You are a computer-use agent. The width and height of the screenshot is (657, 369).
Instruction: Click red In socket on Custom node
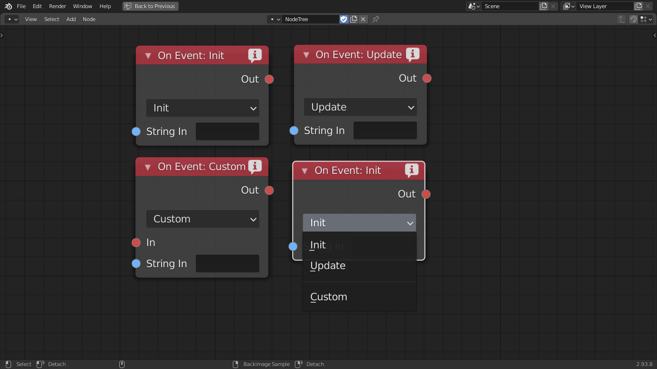point(136,243)
